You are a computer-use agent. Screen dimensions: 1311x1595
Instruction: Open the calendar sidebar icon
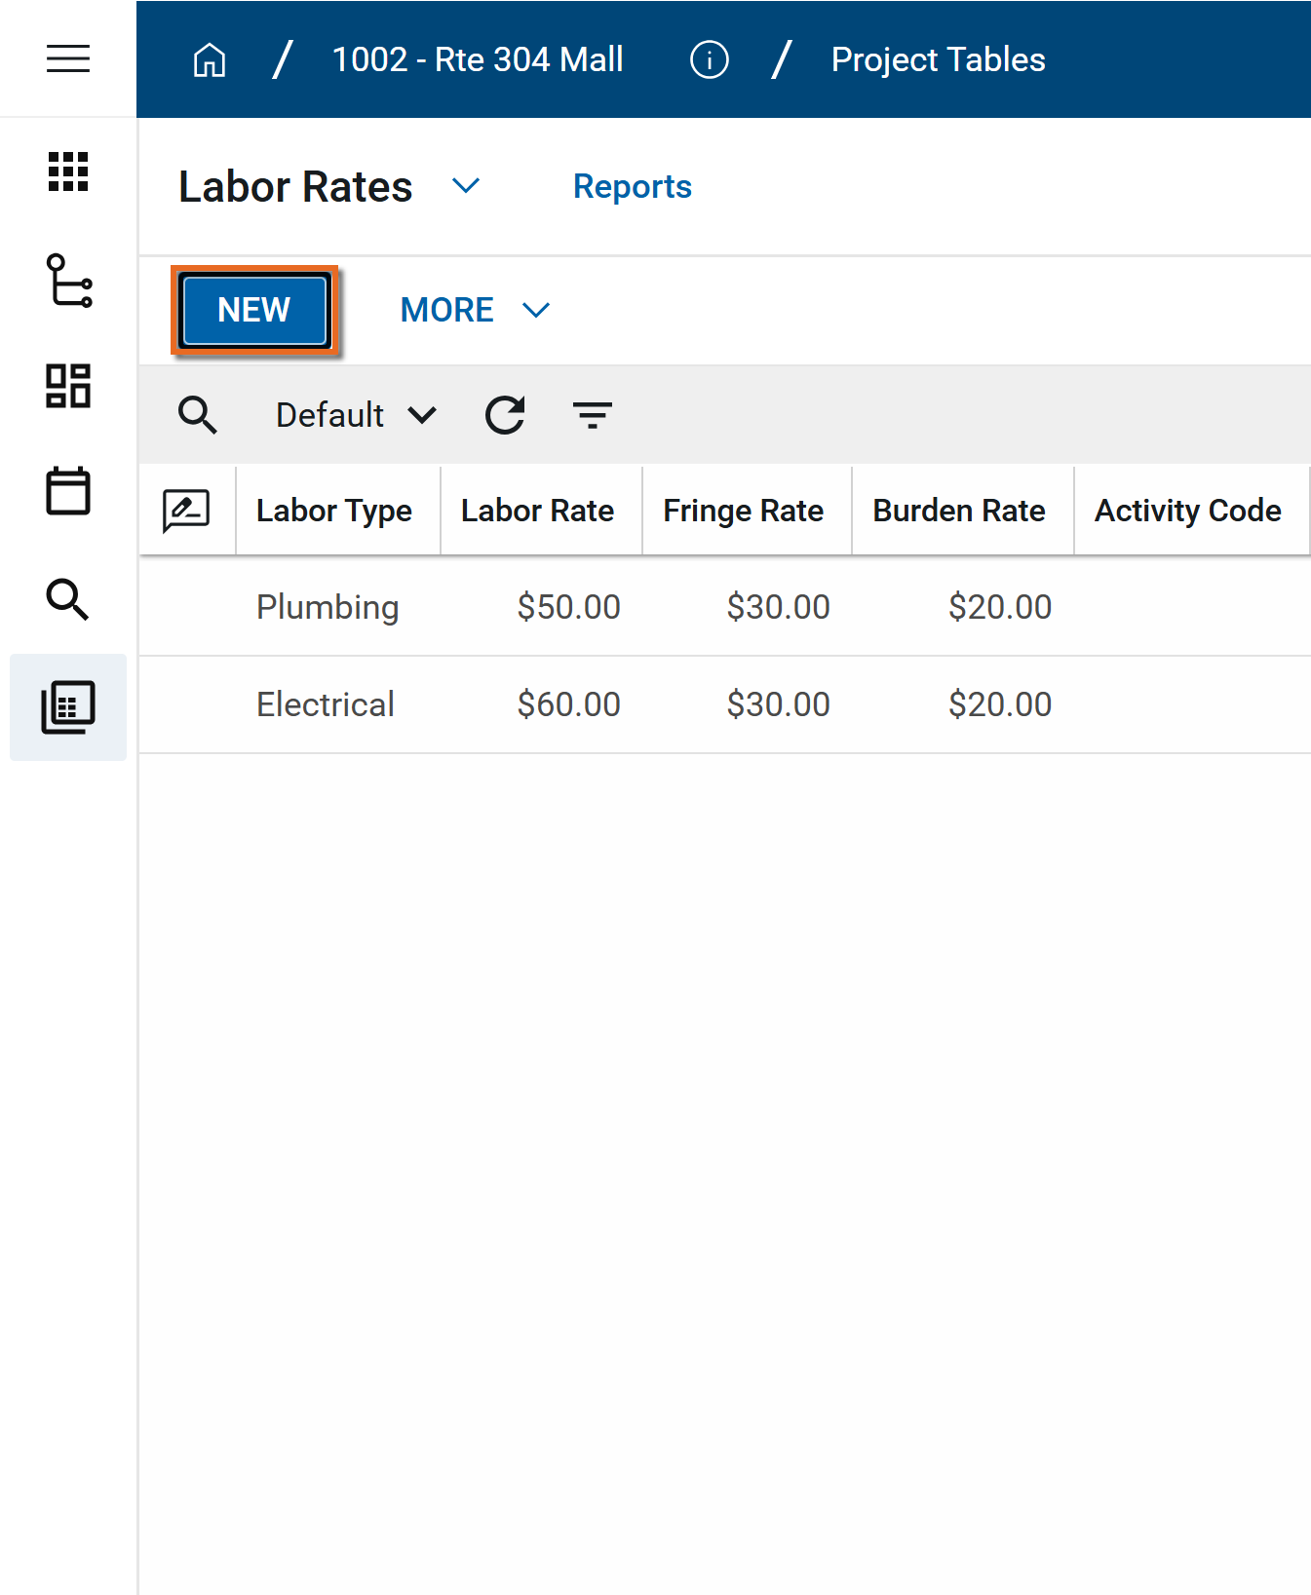click(68, 491)
